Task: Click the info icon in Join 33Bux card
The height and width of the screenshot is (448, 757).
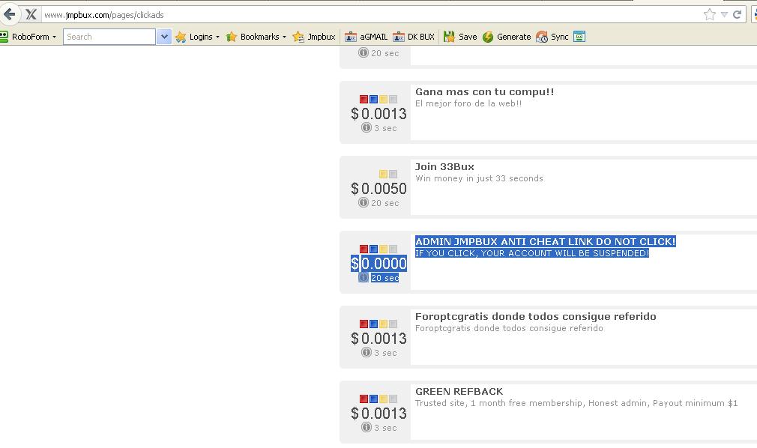Action: (364, 202)
